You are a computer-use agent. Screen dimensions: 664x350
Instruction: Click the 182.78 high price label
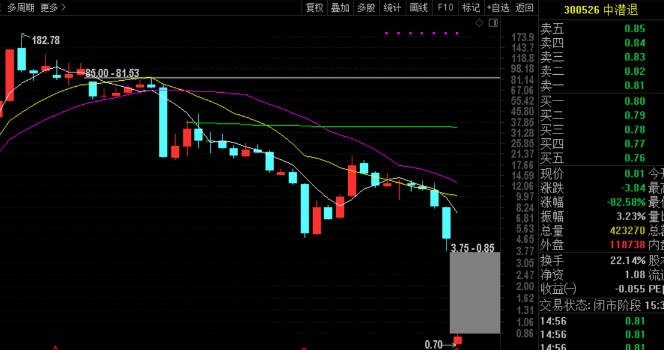pos(46,41)
